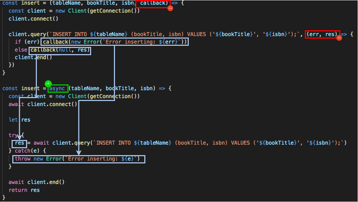Click the red minus icon beside callback parameter
Viewport: 358px width, 202px height.
(x=170, y=8)
